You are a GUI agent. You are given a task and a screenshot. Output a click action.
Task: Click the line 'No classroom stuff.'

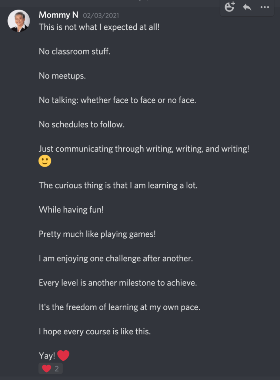74,51
